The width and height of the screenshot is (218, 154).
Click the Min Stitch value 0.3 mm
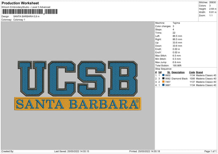coord(177,59)
